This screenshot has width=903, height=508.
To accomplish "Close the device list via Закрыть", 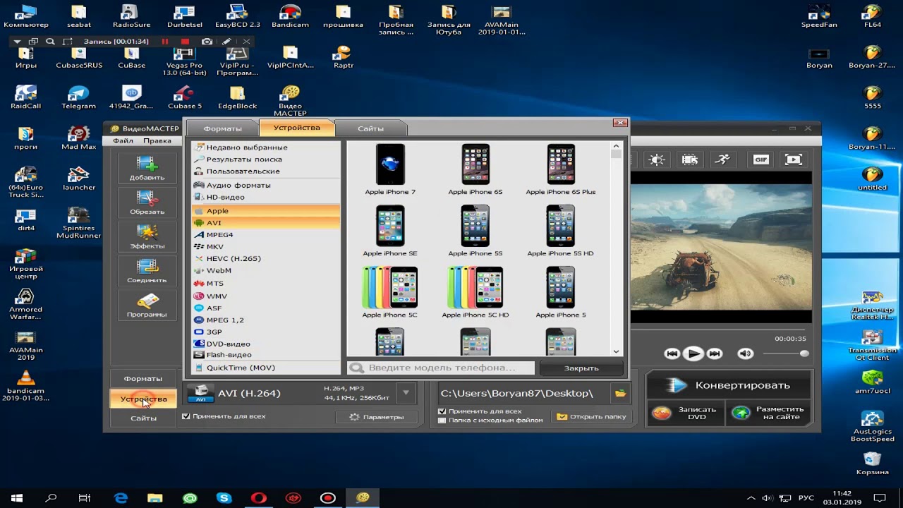I will [581, 368].
